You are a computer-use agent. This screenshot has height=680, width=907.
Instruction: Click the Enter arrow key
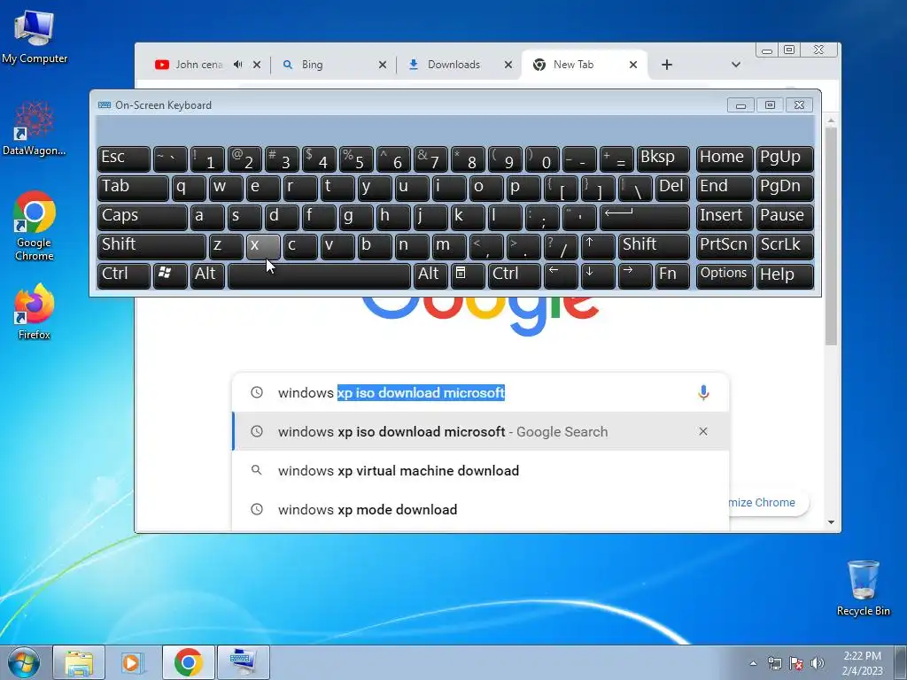pyautogui.click(x=645, y=218)
